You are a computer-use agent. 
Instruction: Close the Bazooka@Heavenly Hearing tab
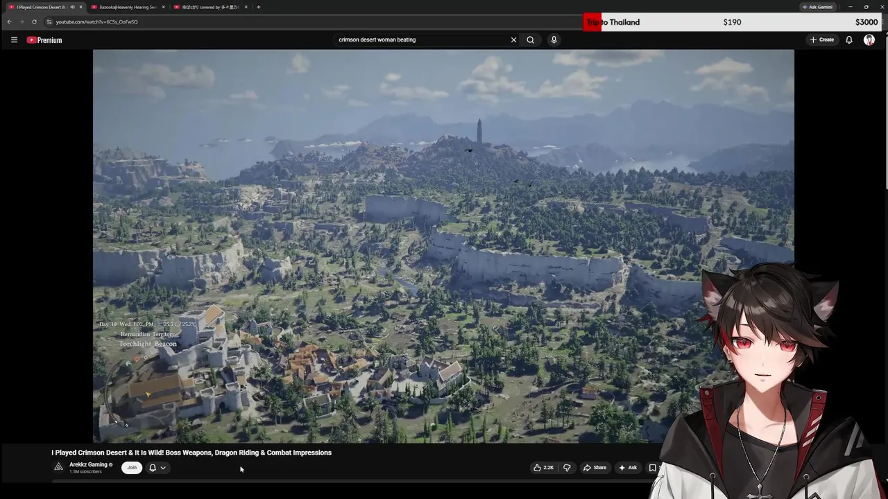[x=164, y=7]
